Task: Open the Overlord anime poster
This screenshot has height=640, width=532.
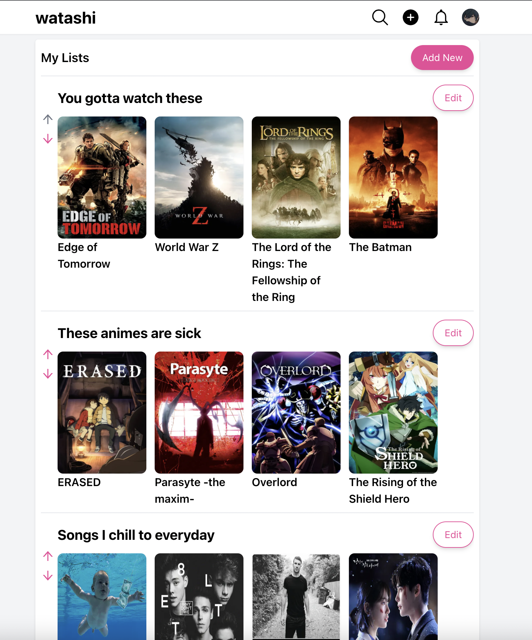Action: click(296, 413)
